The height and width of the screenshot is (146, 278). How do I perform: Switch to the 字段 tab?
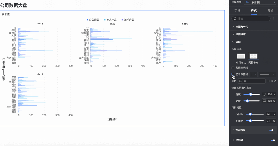[x=237, y=11]
